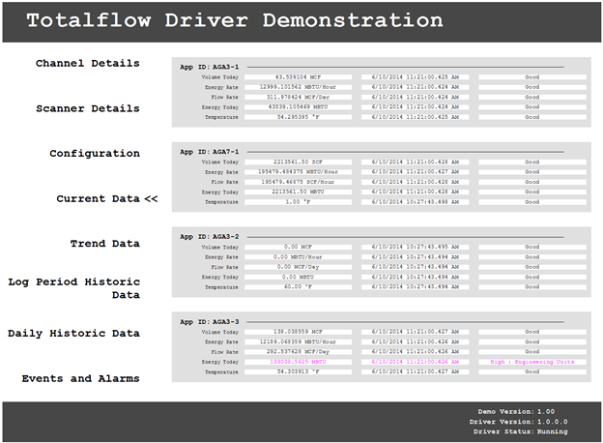Click the Driver Version: 1.0.0.0 text

pyautogui.click(x=518, y=422)
